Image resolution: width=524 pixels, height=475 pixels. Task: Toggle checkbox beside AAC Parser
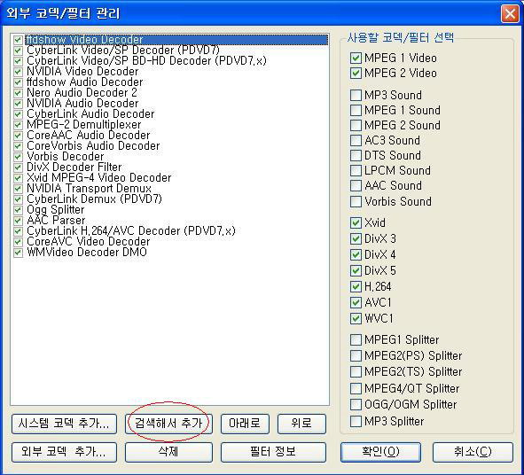(x=18, y=221)
